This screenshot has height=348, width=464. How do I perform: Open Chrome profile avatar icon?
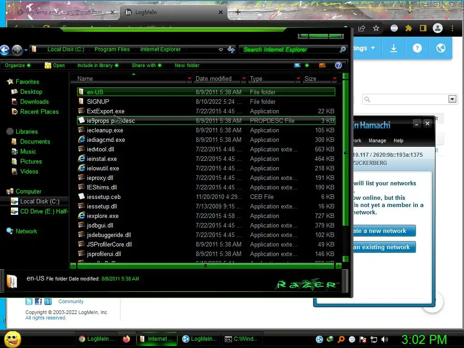438,29
